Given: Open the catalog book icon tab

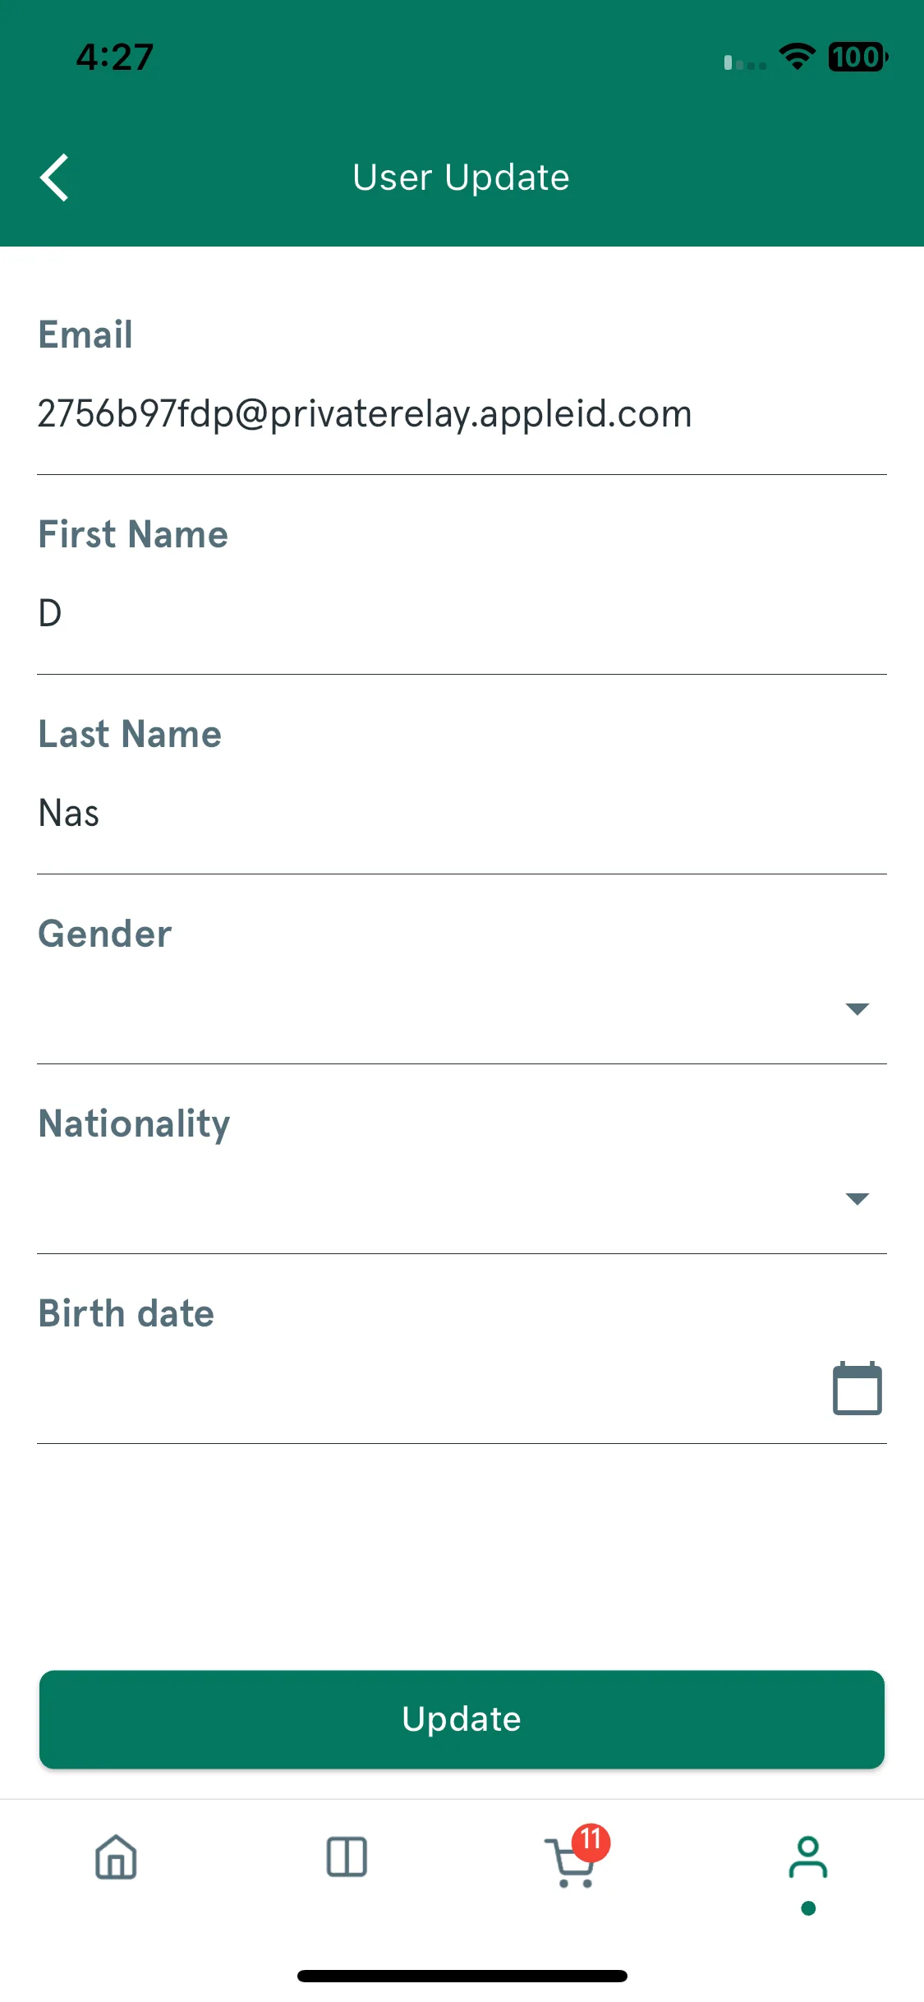Looking at the screenshot, I should (347, 1857).
